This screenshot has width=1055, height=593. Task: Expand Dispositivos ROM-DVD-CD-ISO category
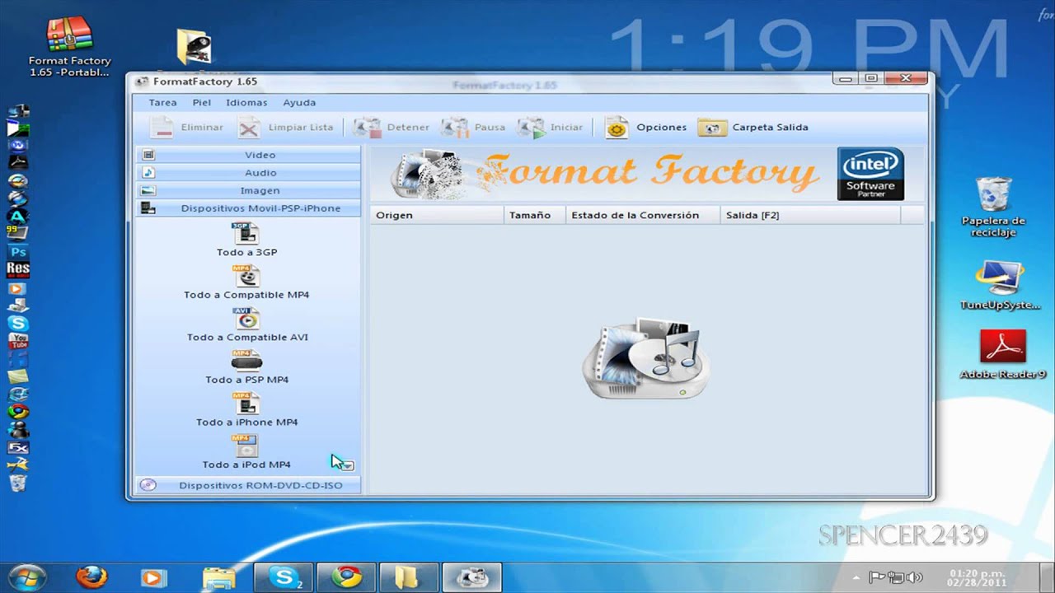(x=248, y=485)
